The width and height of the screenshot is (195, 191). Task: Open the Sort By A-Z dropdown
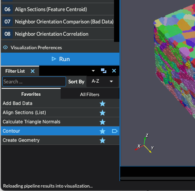coord(102,81)
